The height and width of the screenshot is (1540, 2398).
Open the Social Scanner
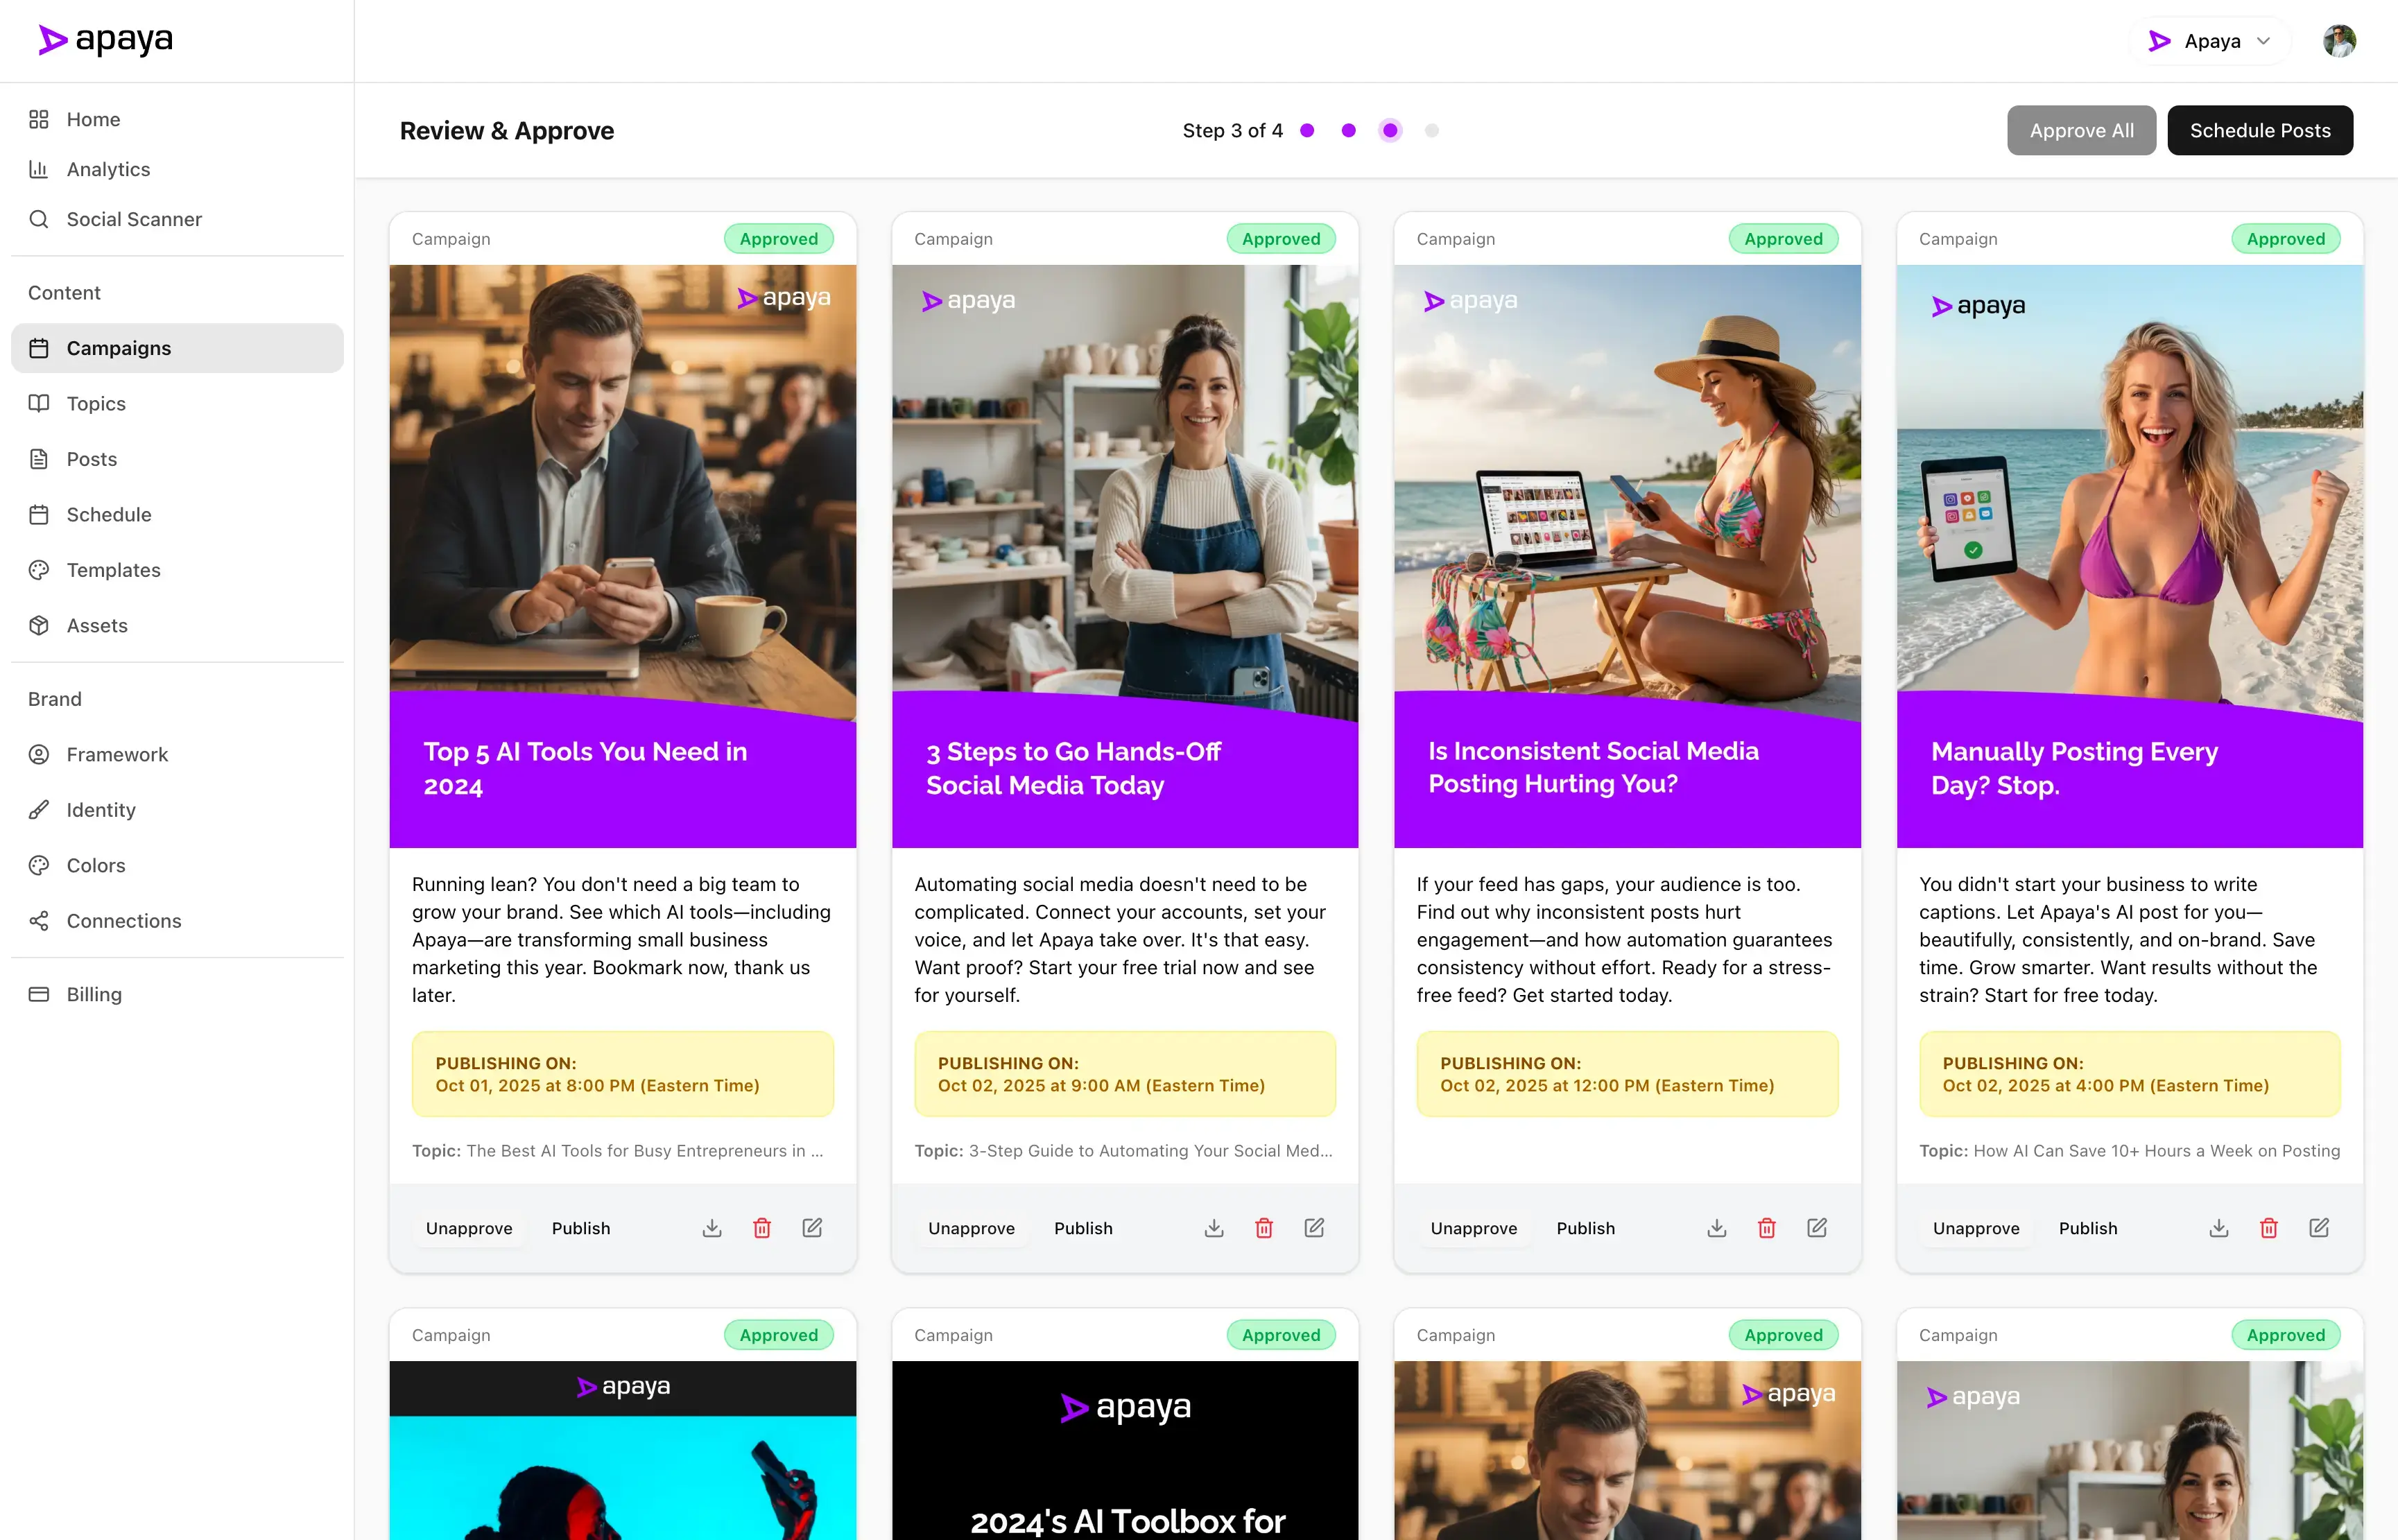coord(134,219)
